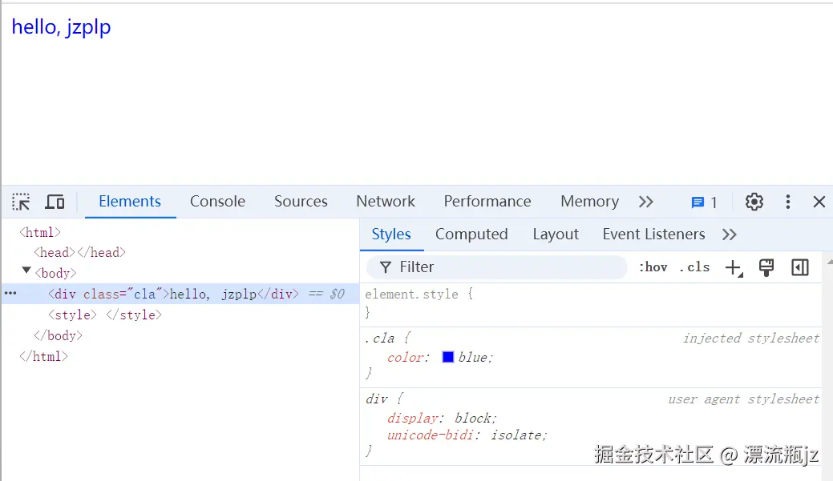Switch to the Console tab
833x481 pixels.
[217, 202]
